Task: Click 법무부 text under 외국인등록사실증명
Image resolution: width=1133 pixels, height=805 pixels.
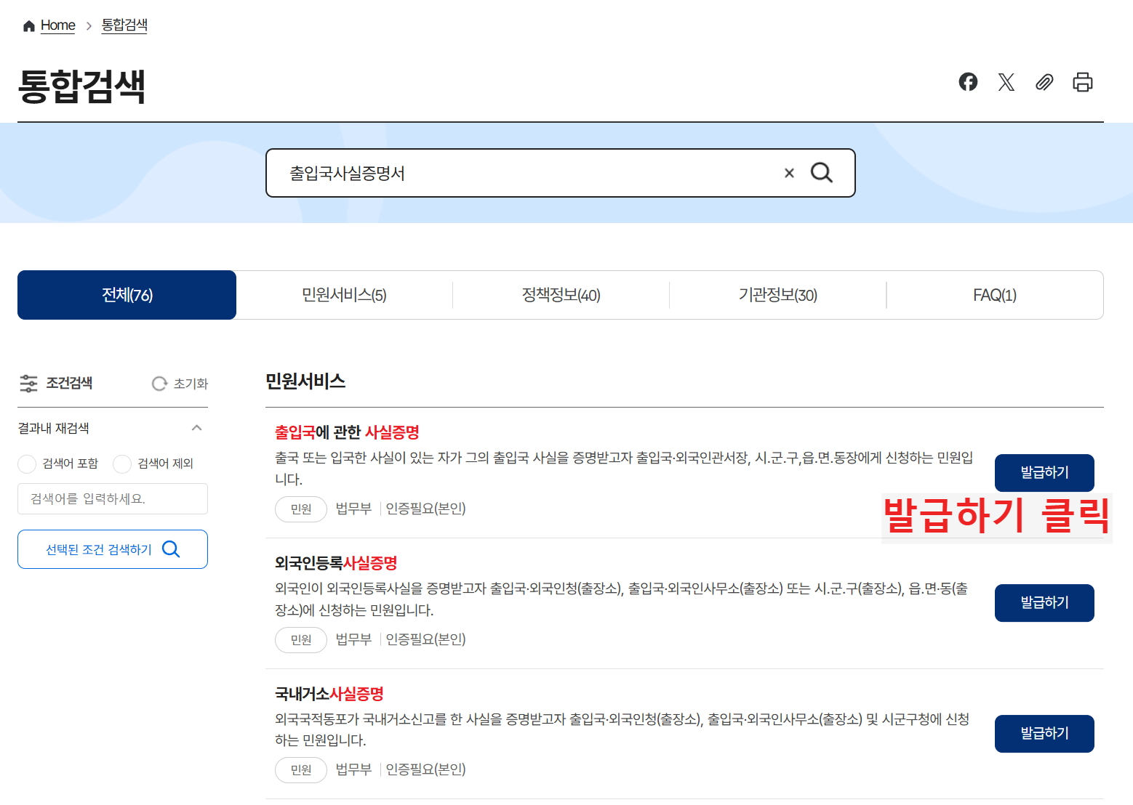Action: [x=353, y=639]
